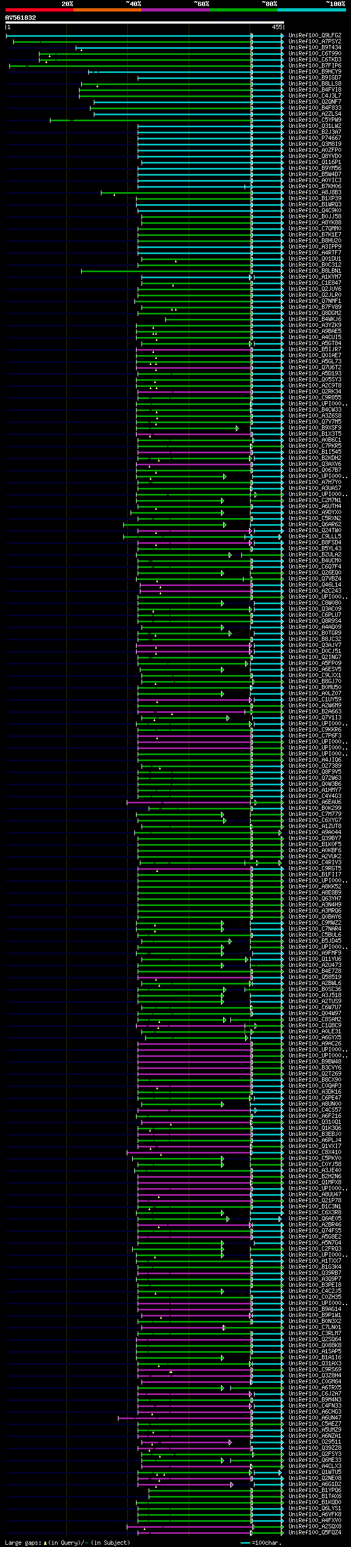Click hit label UniRef100_B9HCY9

pos(315,72)
